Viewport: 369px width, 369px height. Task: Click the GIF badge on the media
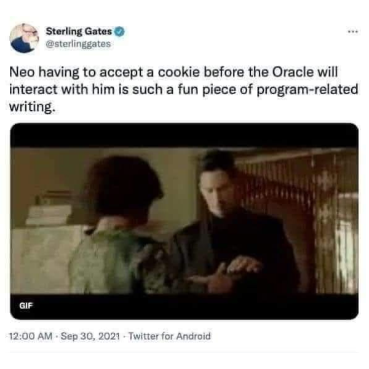(x=26, y=306)
